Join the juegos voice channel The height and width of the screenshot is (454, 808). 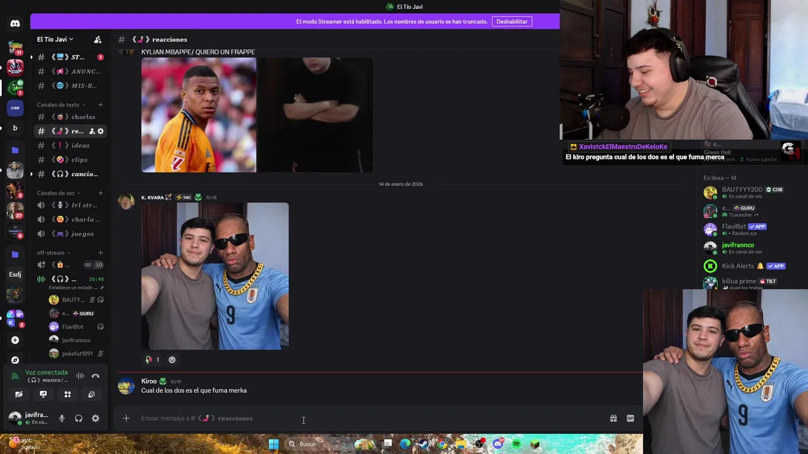click(x=69, y=234)
